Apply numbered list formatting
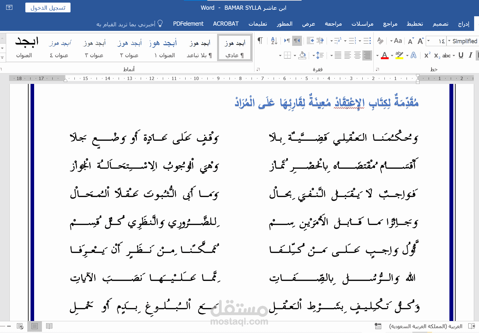The image size is (479, 333). pyautogui.click(x=353, y=41)
